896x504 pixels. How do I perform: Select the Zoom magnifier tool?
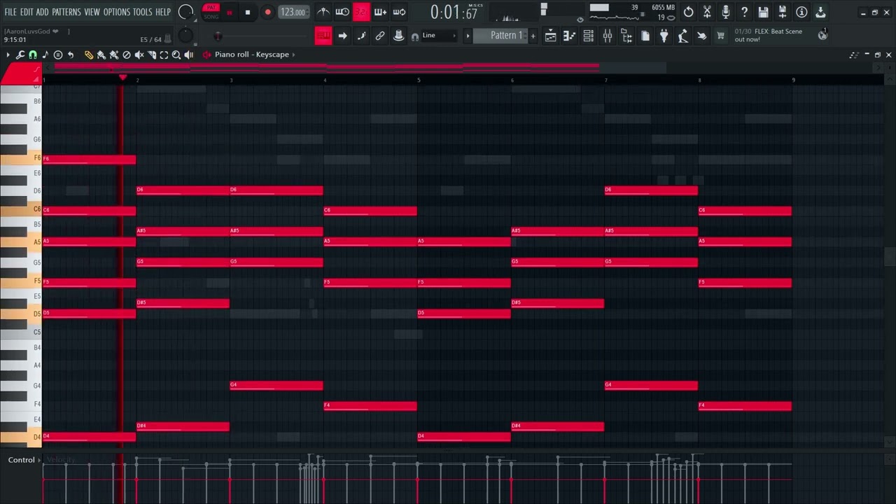point(176,55)
